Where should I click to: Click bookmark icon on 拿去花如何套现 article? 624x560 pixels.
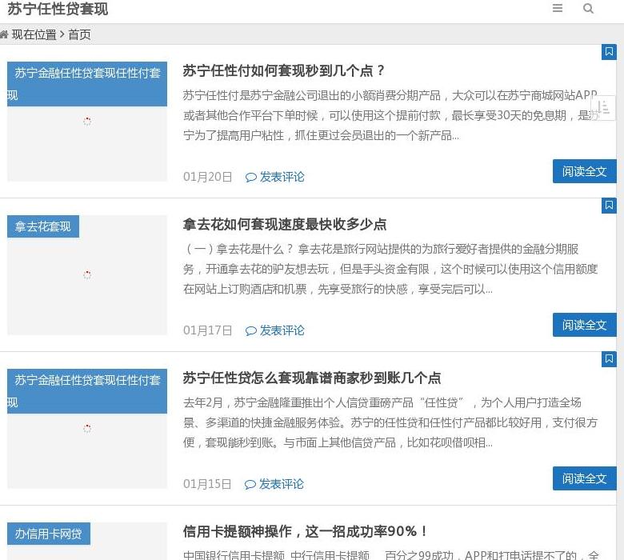point(609,206)
